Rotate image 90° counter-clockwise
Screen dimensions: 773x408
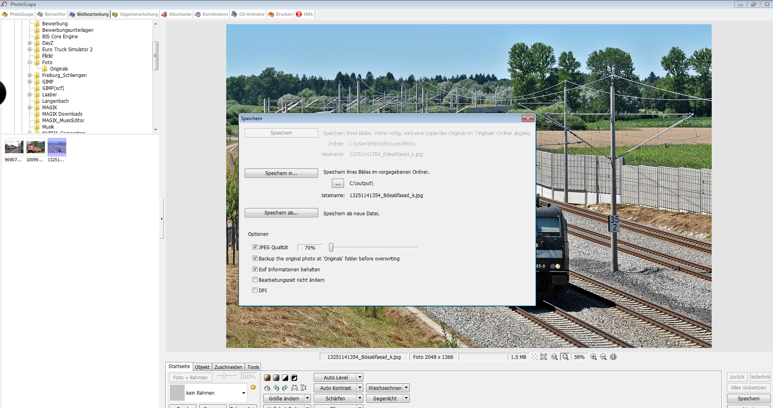276,388
